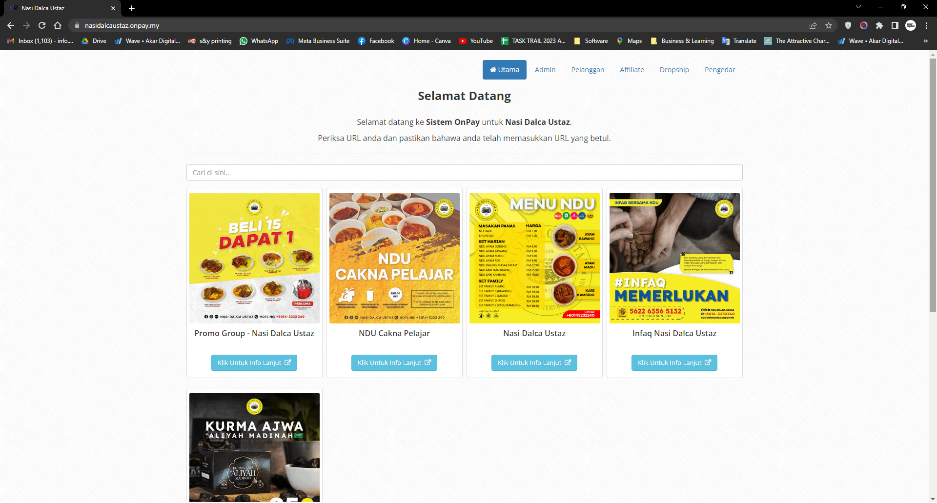Reload the page with the refresh icon
937x503 pixels.
(42, 25)
